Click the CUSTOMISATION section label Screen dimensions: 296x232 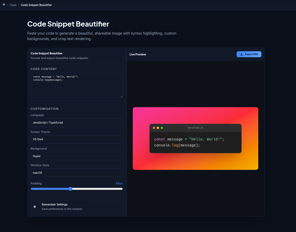pyautogui.click(x=45, y=109)
